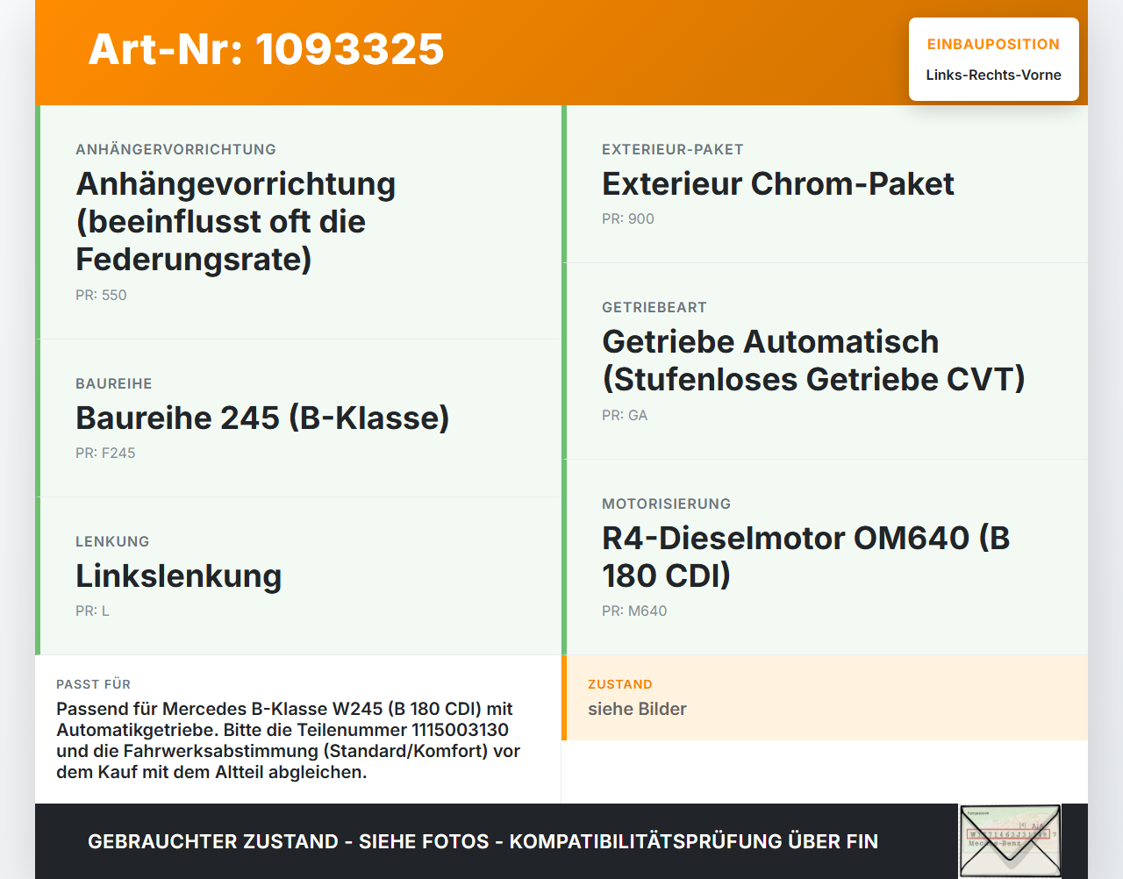Click the Links-Rechts-Vorne position value
The image size is (1123, 879).
[993, 75]
